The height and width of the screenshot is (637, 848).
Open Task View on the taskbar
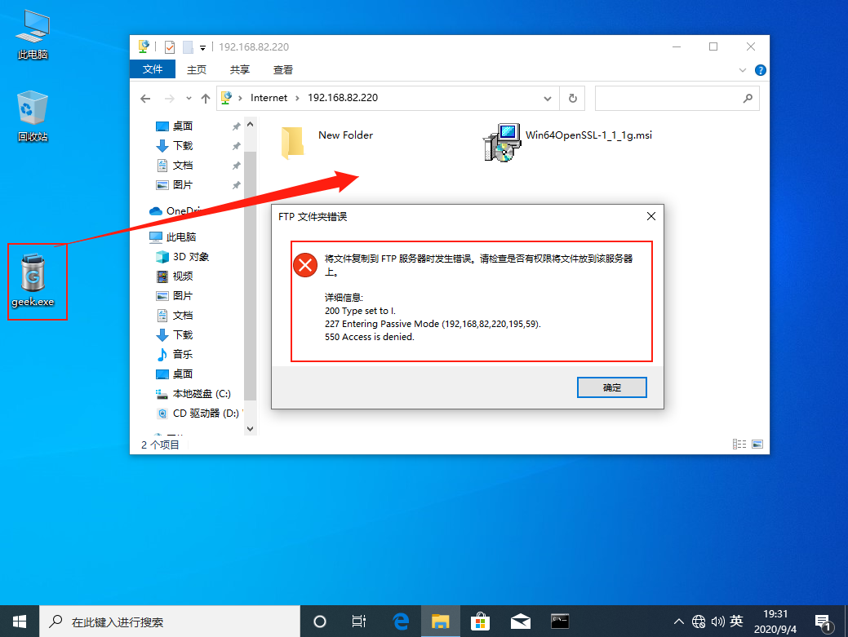(359, 622)
